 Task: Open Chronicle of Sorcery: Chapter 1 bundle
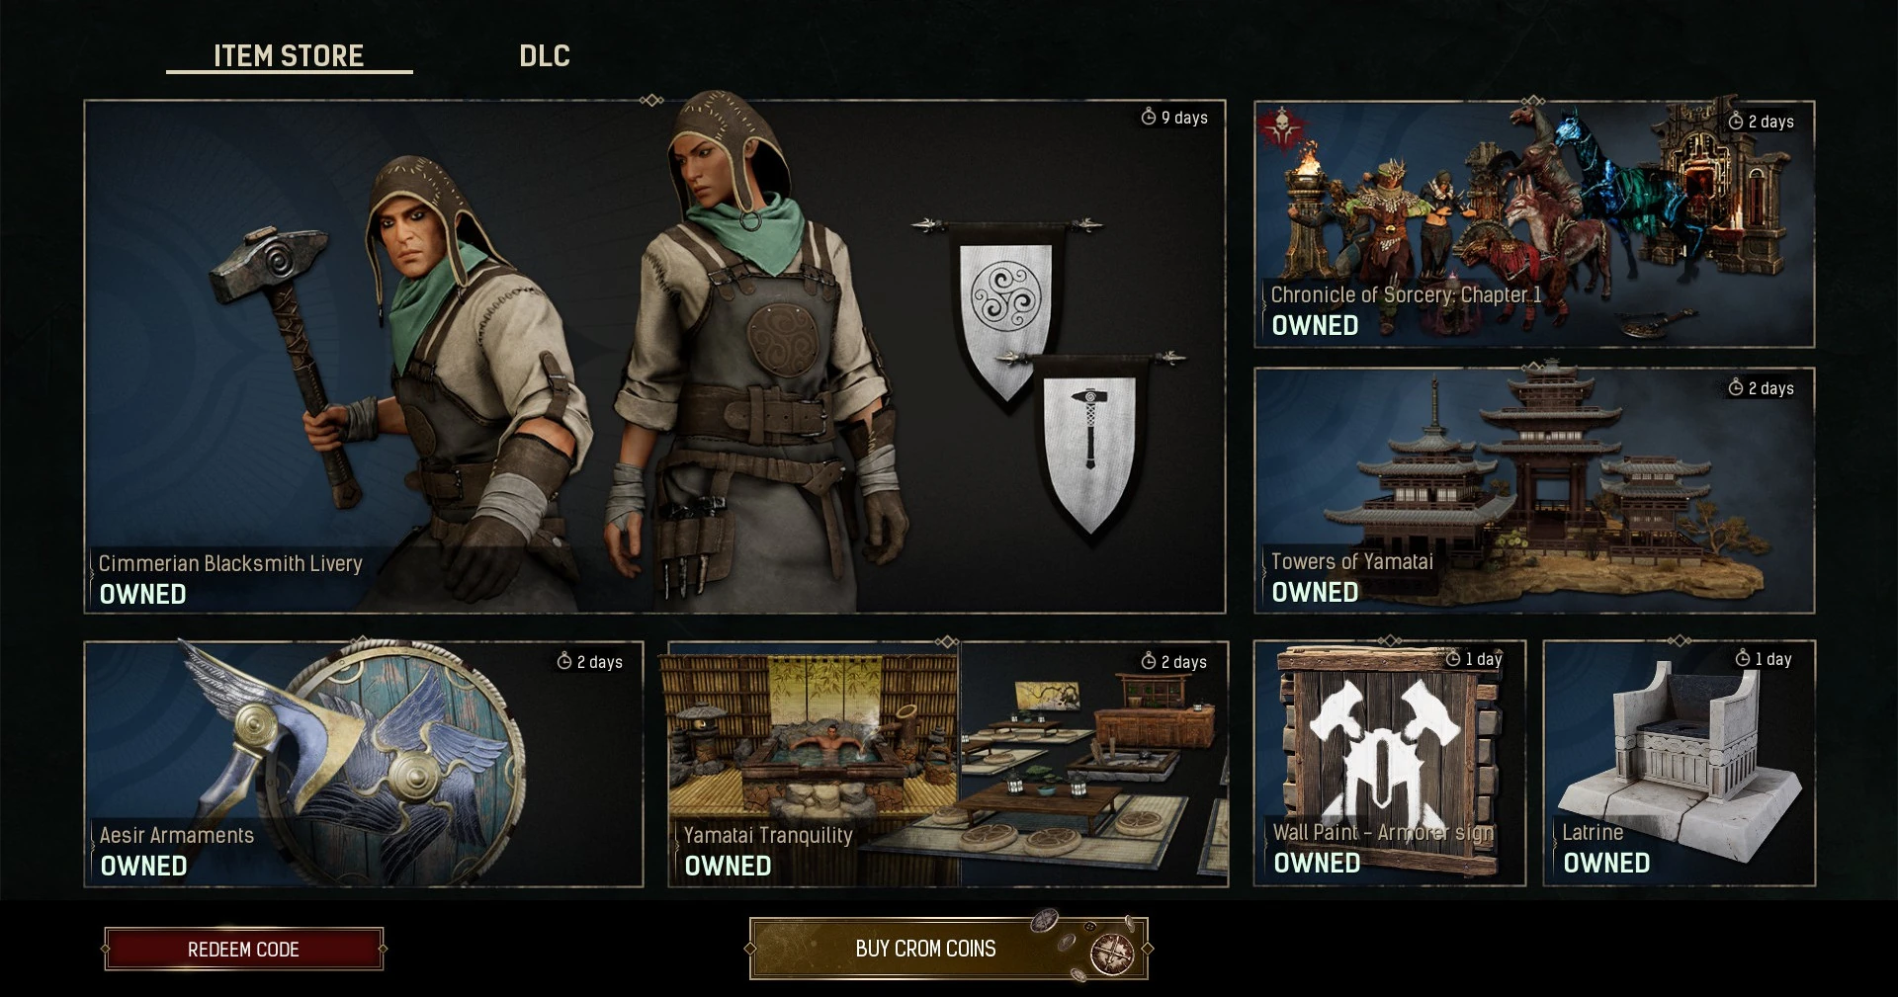[1534, 224]
